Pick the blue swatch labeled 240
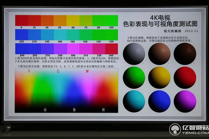 point(22,49)
